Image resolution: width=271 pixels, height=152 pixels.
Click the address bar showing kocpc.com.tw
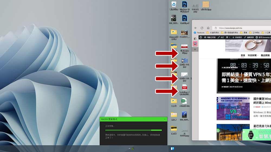click(x=241, y=28)
